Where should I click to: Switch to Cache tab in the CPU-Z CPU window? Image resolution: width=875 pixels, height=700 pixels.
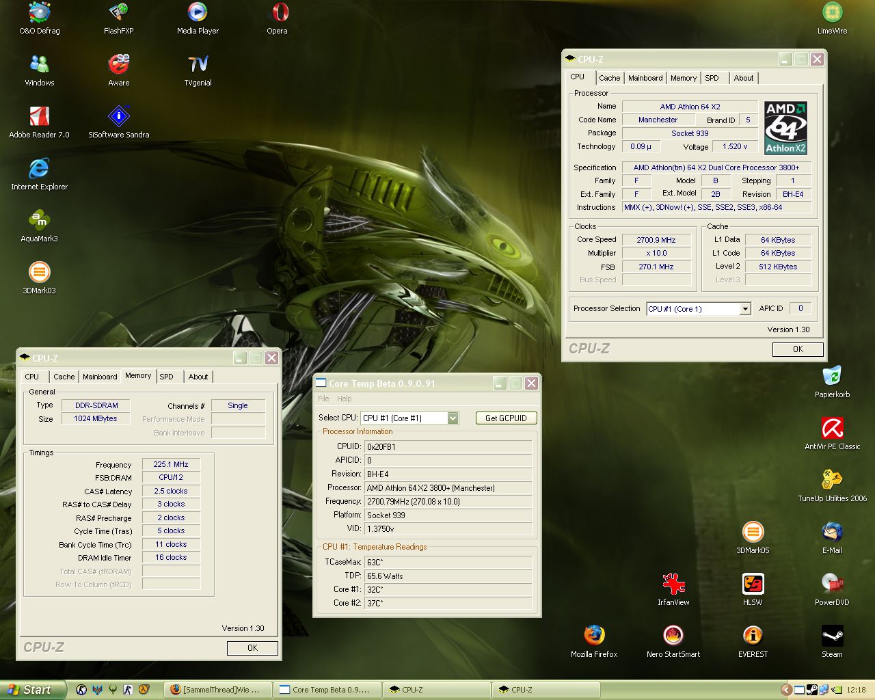coord(610,78)
